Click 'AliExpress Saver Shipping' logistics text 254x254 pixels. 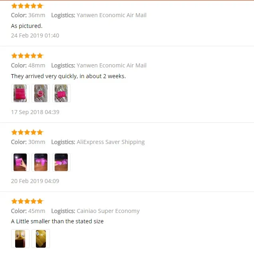110,142
